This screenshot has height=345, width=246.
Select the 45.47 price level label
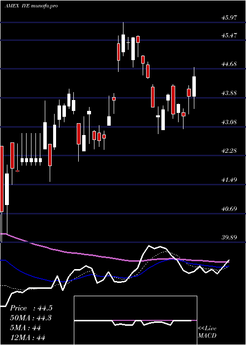tap(229, 35)
